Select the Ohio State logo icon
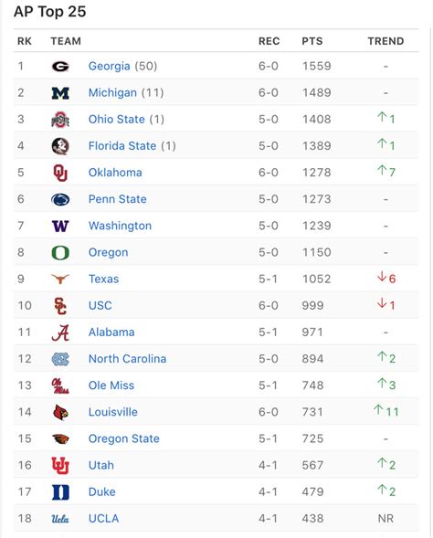Viewport: 433px width, 538px height. coord(60,120)
